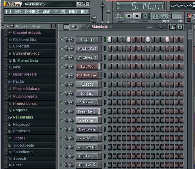
Task: Toggle first step of Sidechain row
Action: pos(110,39)
